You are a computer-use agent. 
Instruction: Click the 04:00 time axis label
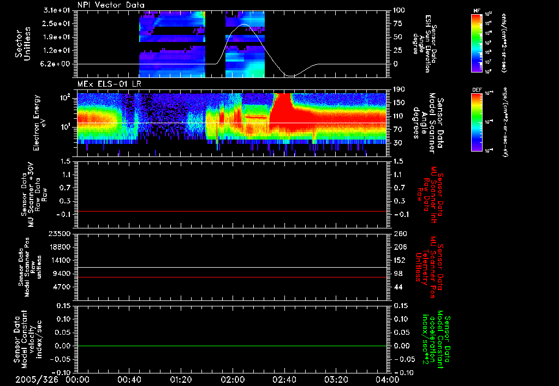[387, 379]
